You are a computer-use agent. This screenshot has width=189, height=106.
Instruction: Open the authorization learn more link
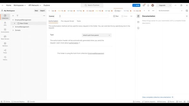(74, 43)
